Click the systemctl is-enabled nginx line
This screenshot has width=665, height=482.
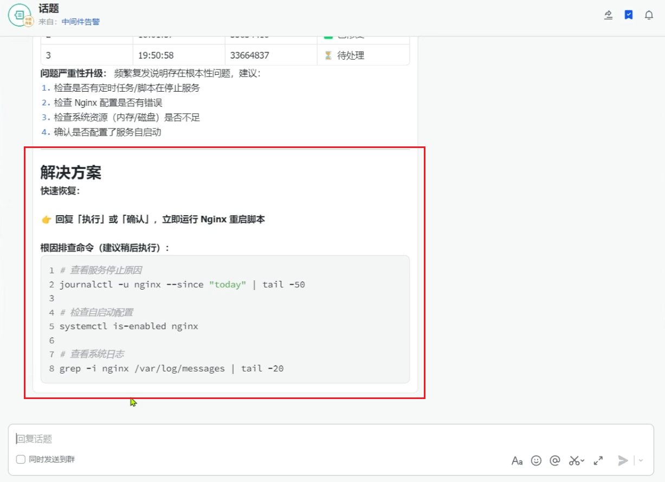point(129,326)
